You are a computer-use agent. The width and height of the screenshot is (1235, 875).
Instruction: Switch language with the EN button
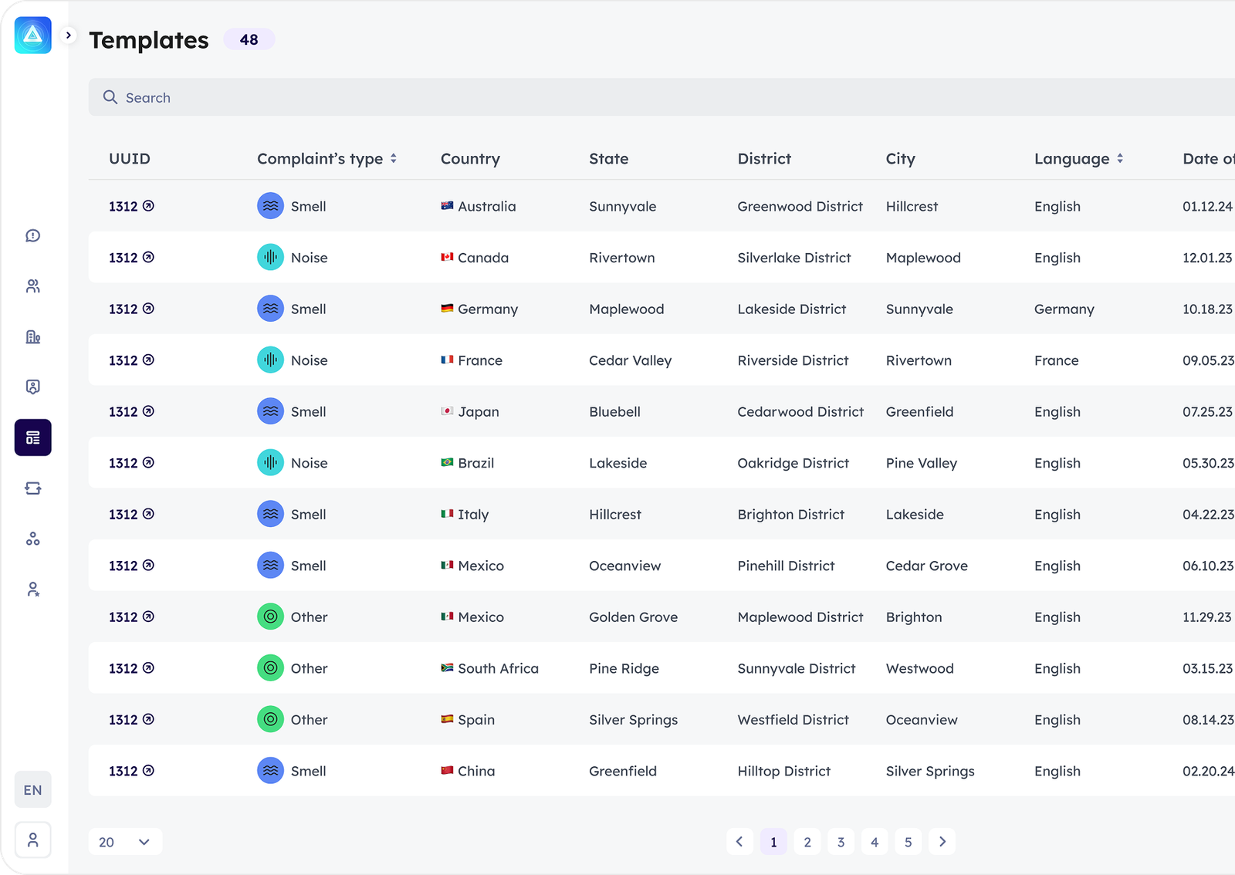pos(32,789)
